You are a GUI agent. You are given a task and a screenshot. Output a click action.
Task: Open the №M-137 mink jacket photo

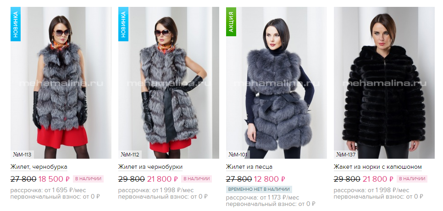[384, 83]
